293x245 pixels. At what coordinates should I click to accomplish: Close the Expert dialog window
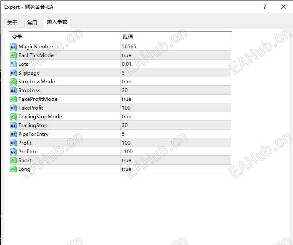[x=283, y=7]
